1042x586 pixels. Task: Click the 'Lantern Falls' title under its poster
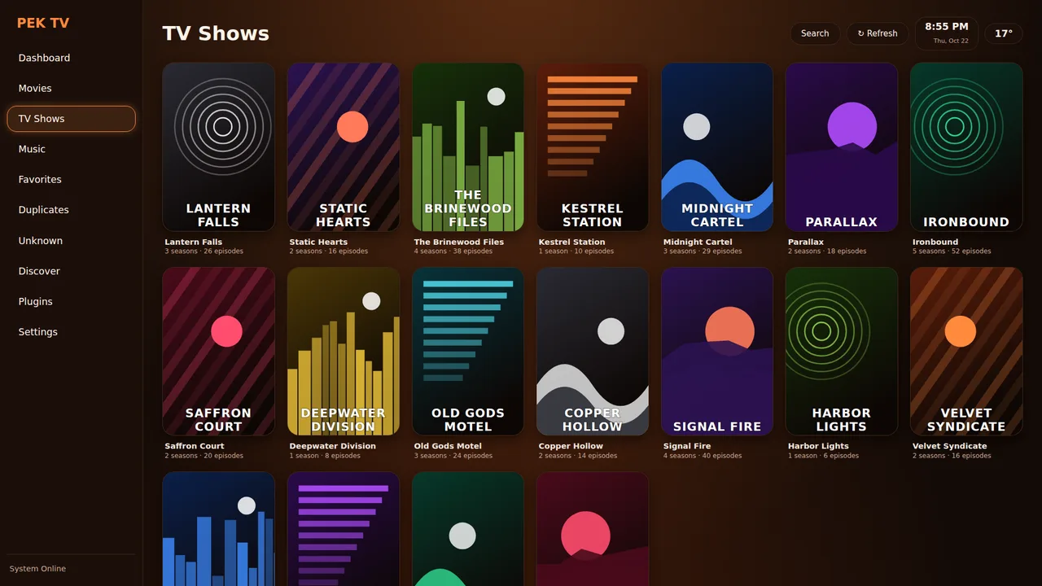[194, 242]
